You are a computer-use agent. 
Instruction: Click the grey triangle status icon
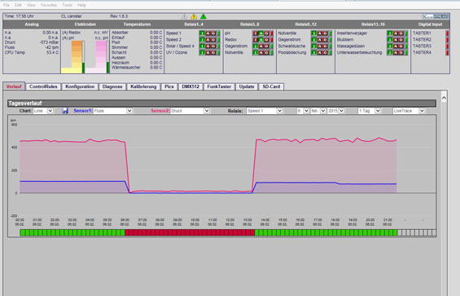[185, 16]
